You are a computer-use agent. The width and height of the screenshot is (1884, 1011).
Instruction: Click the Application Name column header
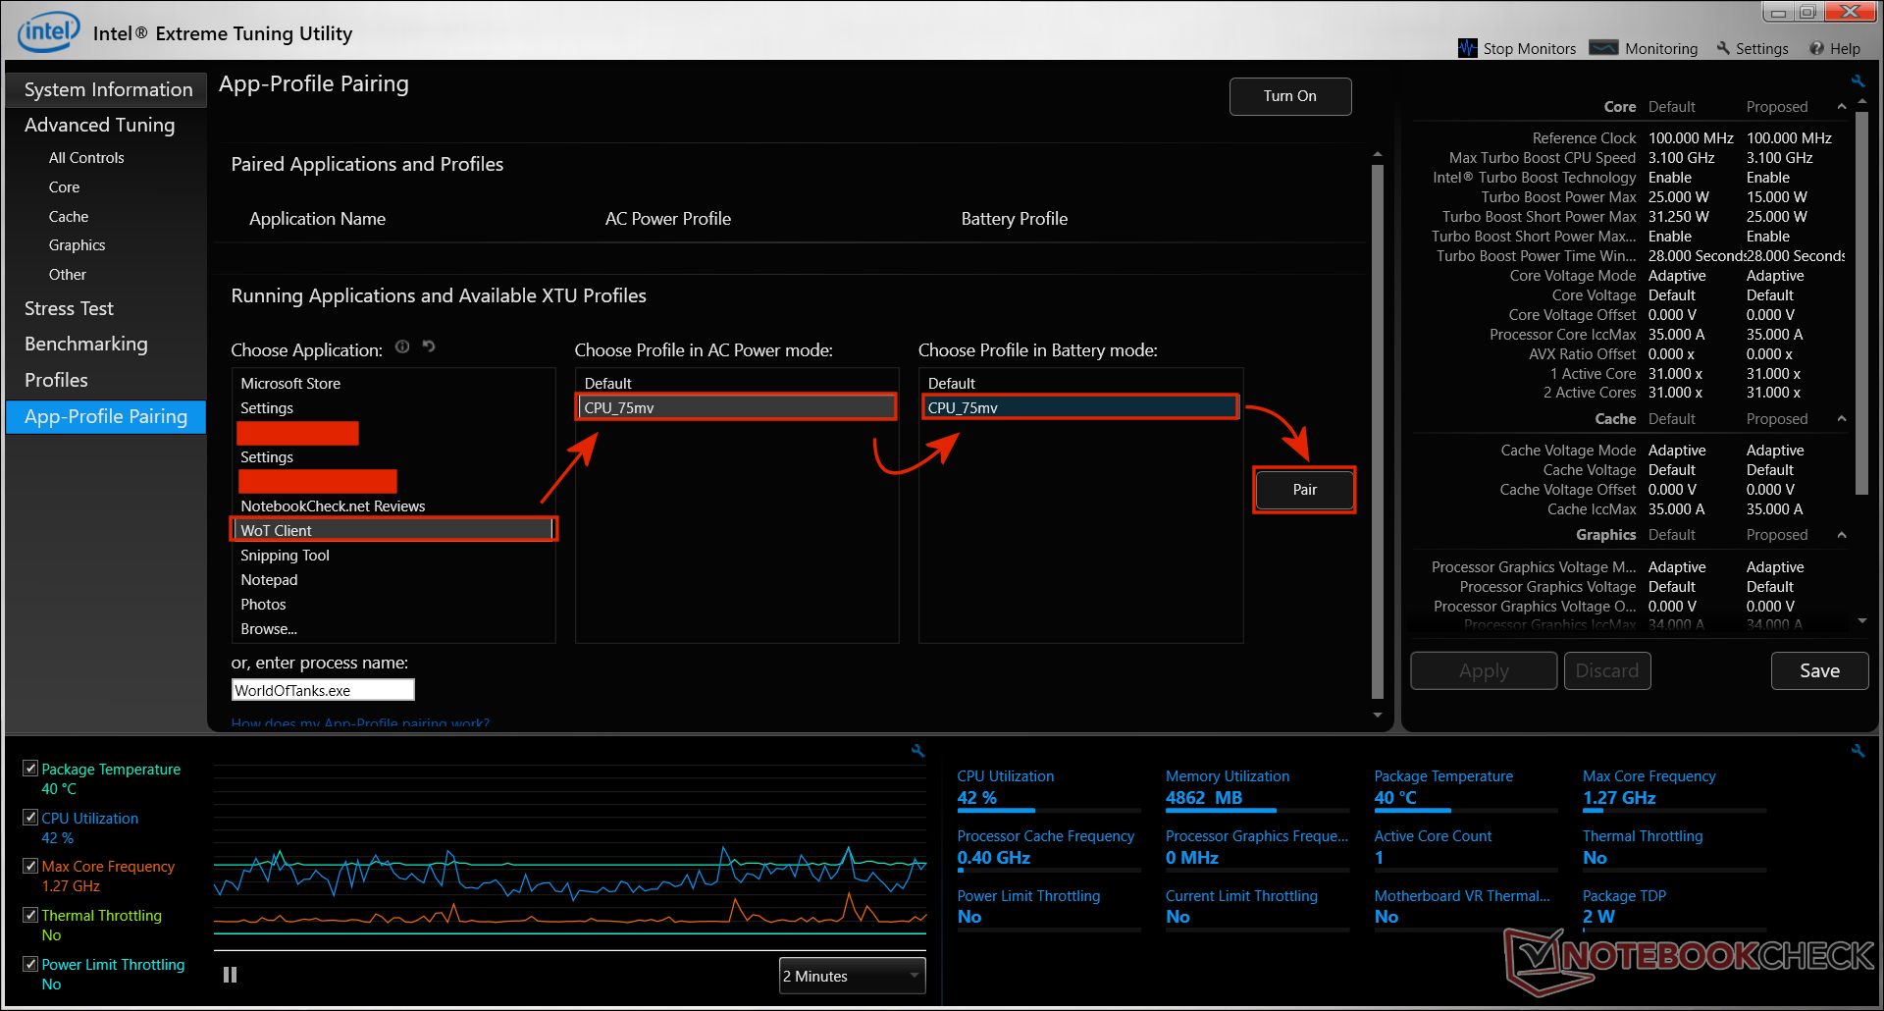pyautogui.click(x=317, y=219)
